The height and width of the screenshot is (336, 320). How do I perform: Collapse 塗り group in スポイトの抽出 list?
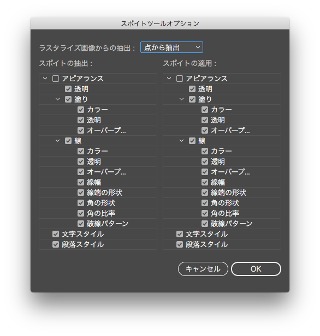click(57, 99)
